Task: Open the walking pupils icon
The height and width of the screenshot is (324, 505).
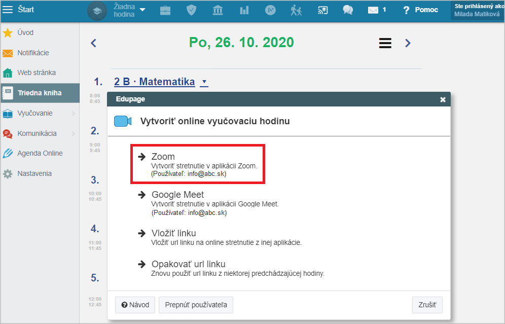Action: pos(296,10)
